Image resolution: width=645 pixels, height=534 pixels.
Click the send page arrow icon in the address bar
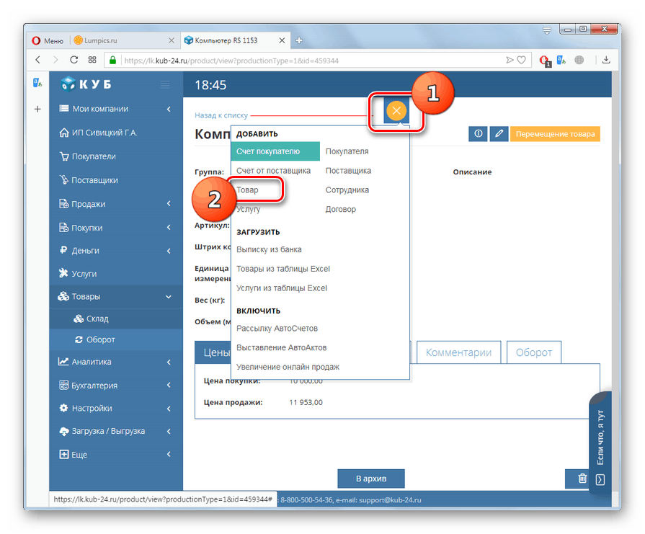pos(510,61)
